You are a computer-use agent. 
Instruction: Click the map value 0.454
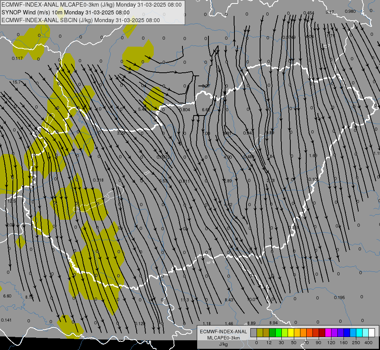tap(309, 13)
